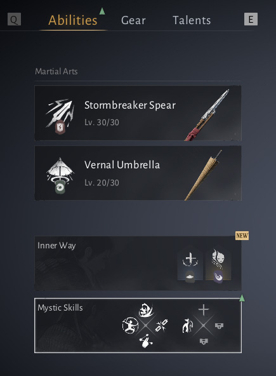Select the wolf mystic skill icon
Viewport: 276px width, 376px height.
(187, 325)
